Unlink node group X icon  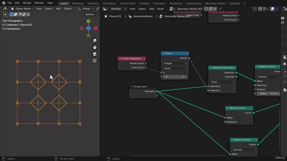tap(215, 9)
